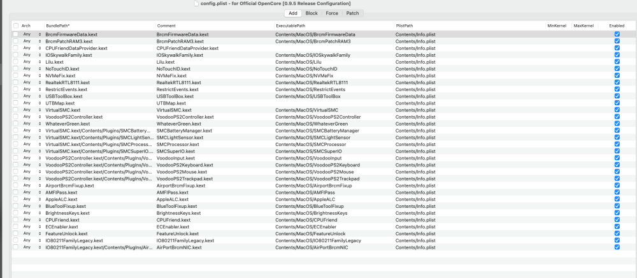Change Arch for RealtekRTL8111.kext row
Screen dimensions: 637x278
32,82
